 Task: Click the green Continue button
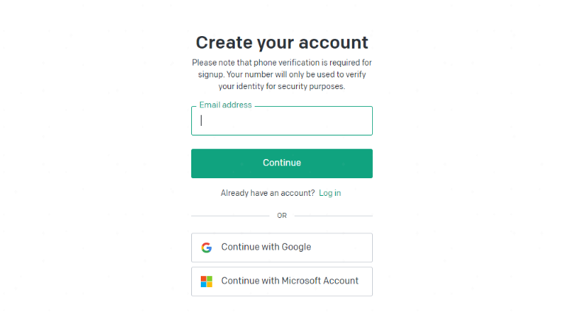click(282, 163)
